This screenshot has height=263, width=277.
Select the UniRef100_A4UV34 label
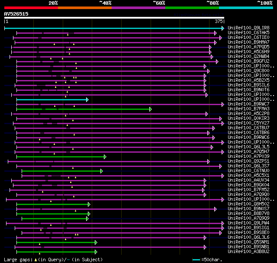point(248,180)
